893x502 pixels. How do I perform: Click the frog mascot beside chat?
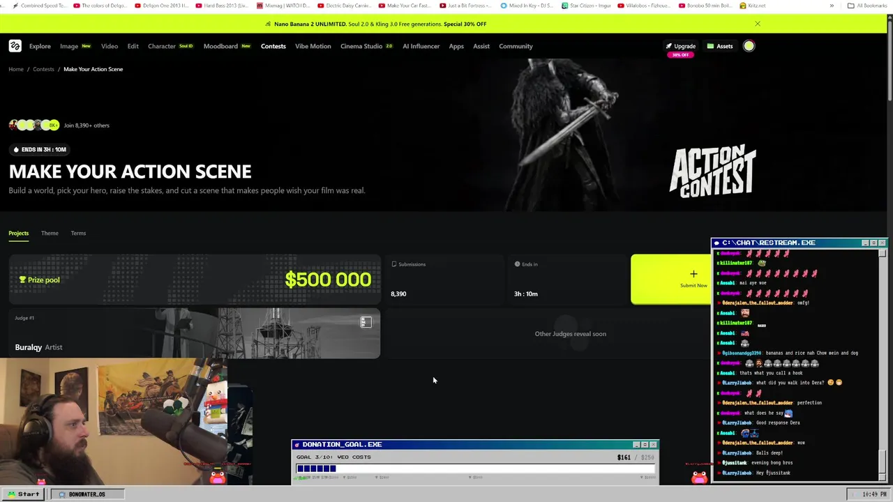[700, 476]
